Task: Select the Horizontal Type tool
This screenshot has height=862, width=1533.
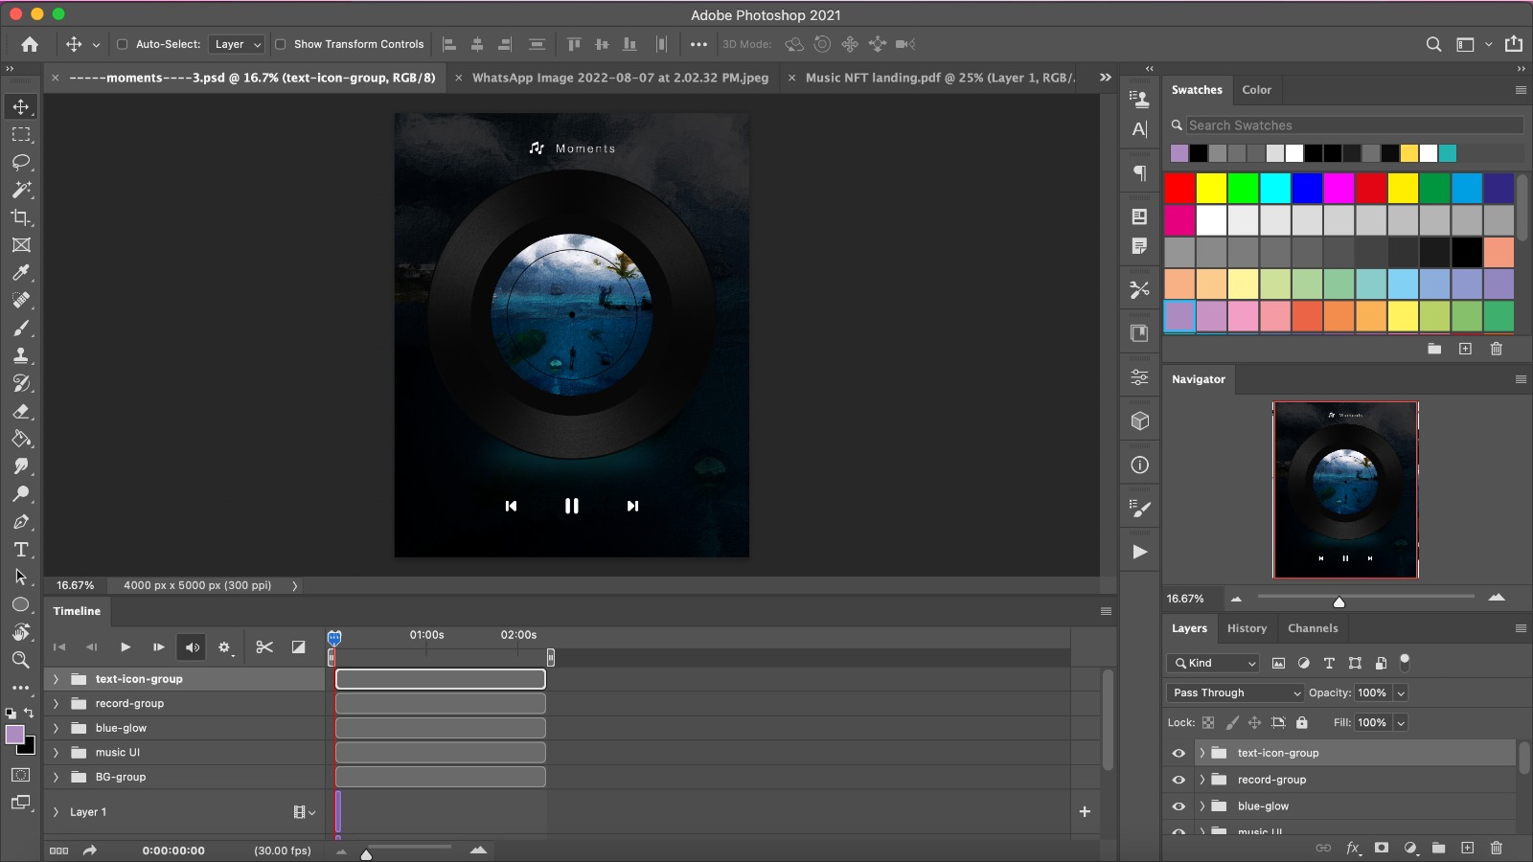Action: 21,550
